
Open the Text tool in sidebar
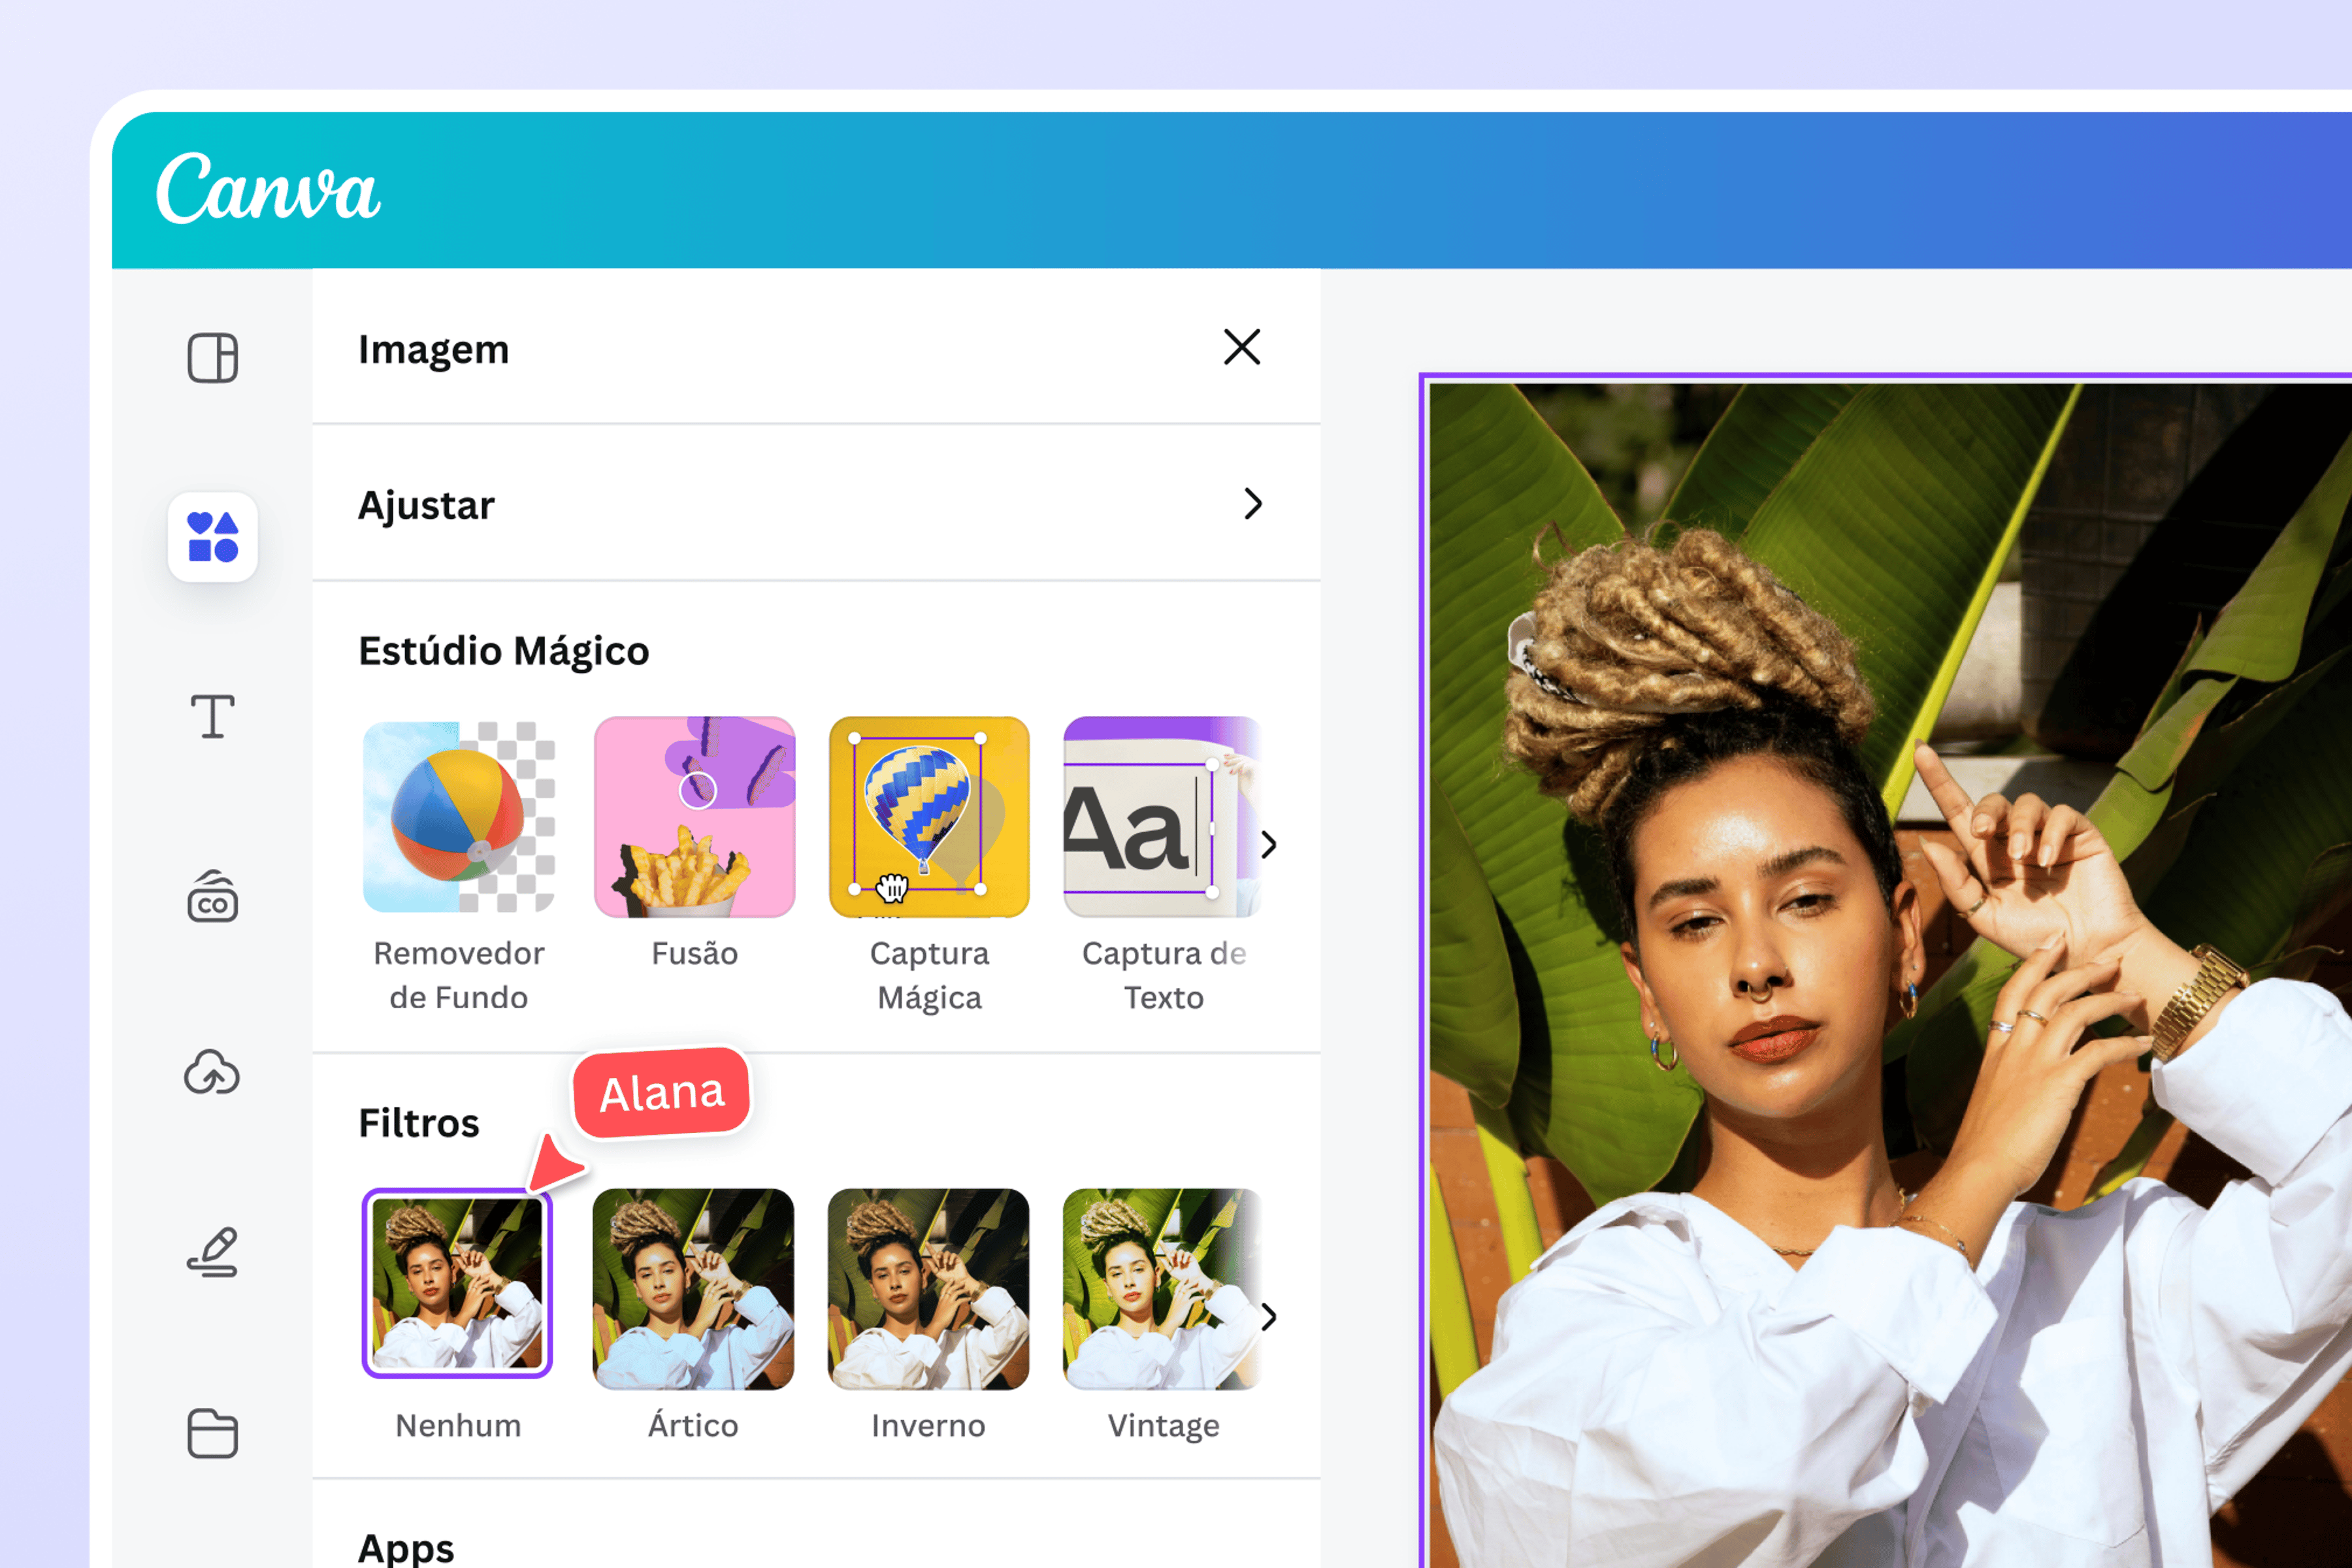point(213,716)
